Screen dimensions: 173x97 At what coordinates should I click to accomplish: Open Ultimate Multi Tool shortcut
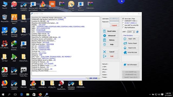[x=71, y=6]
